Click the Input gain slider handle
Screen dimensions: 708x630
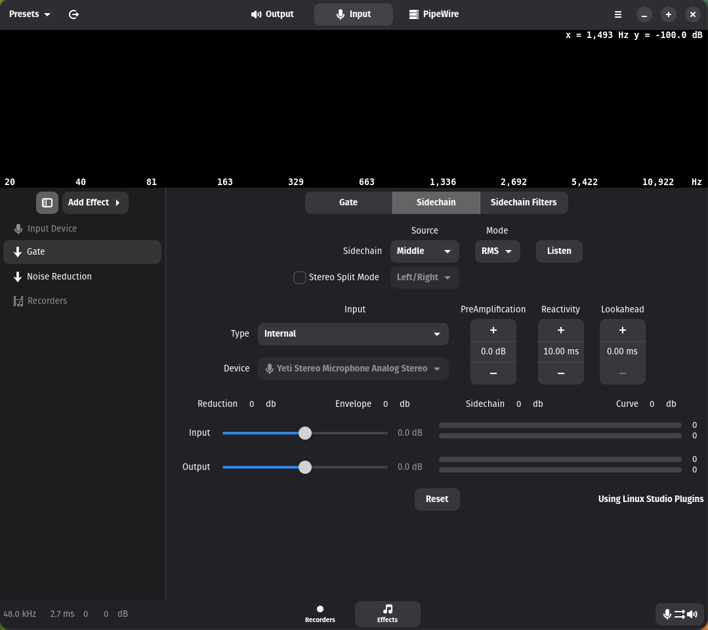[305, 433]
